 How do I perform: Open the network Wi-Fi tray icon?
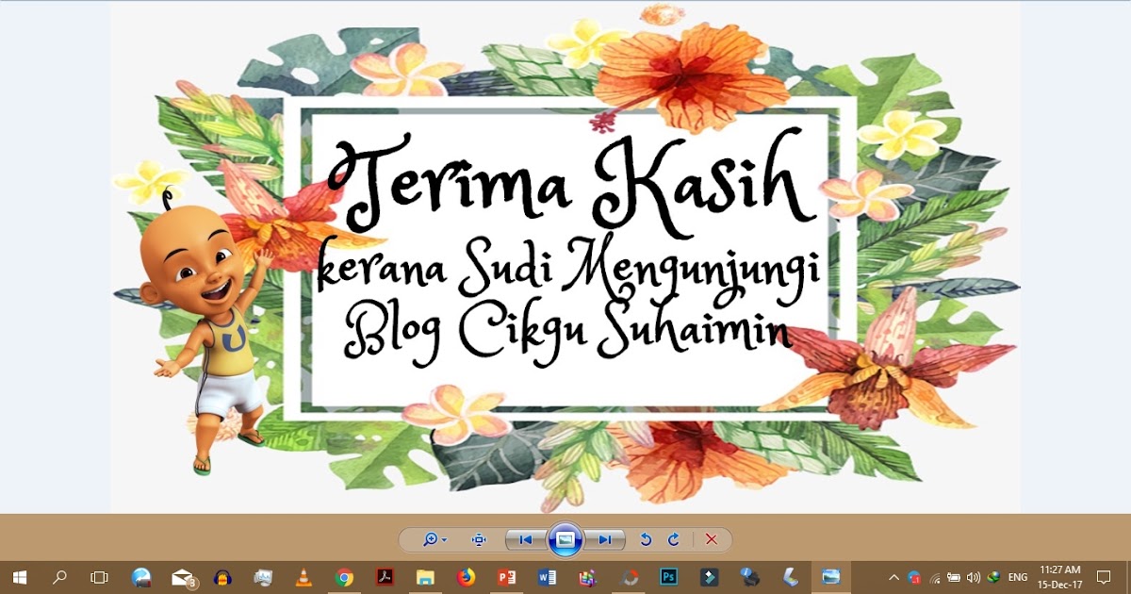tap(934, 577)
